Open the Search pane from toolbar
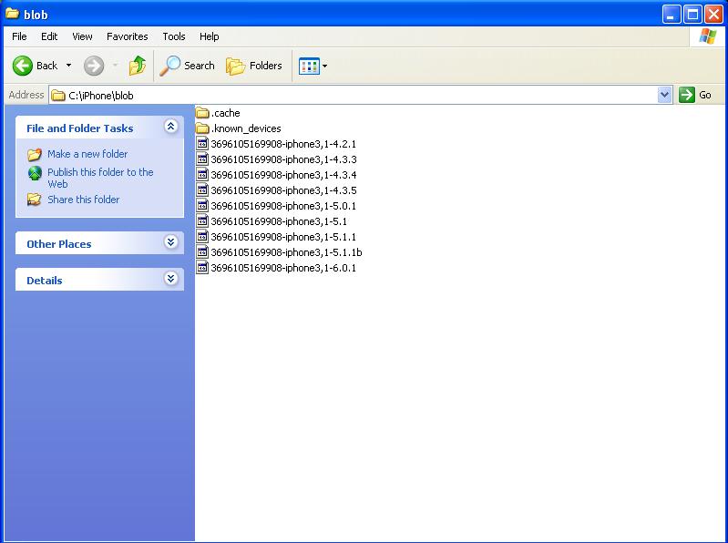This screenshot has height=543, width=728. [x=188, y=66]
